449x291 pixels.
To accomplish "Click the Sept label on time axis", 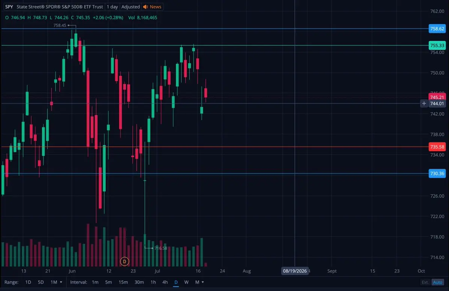I will [332, 271].
